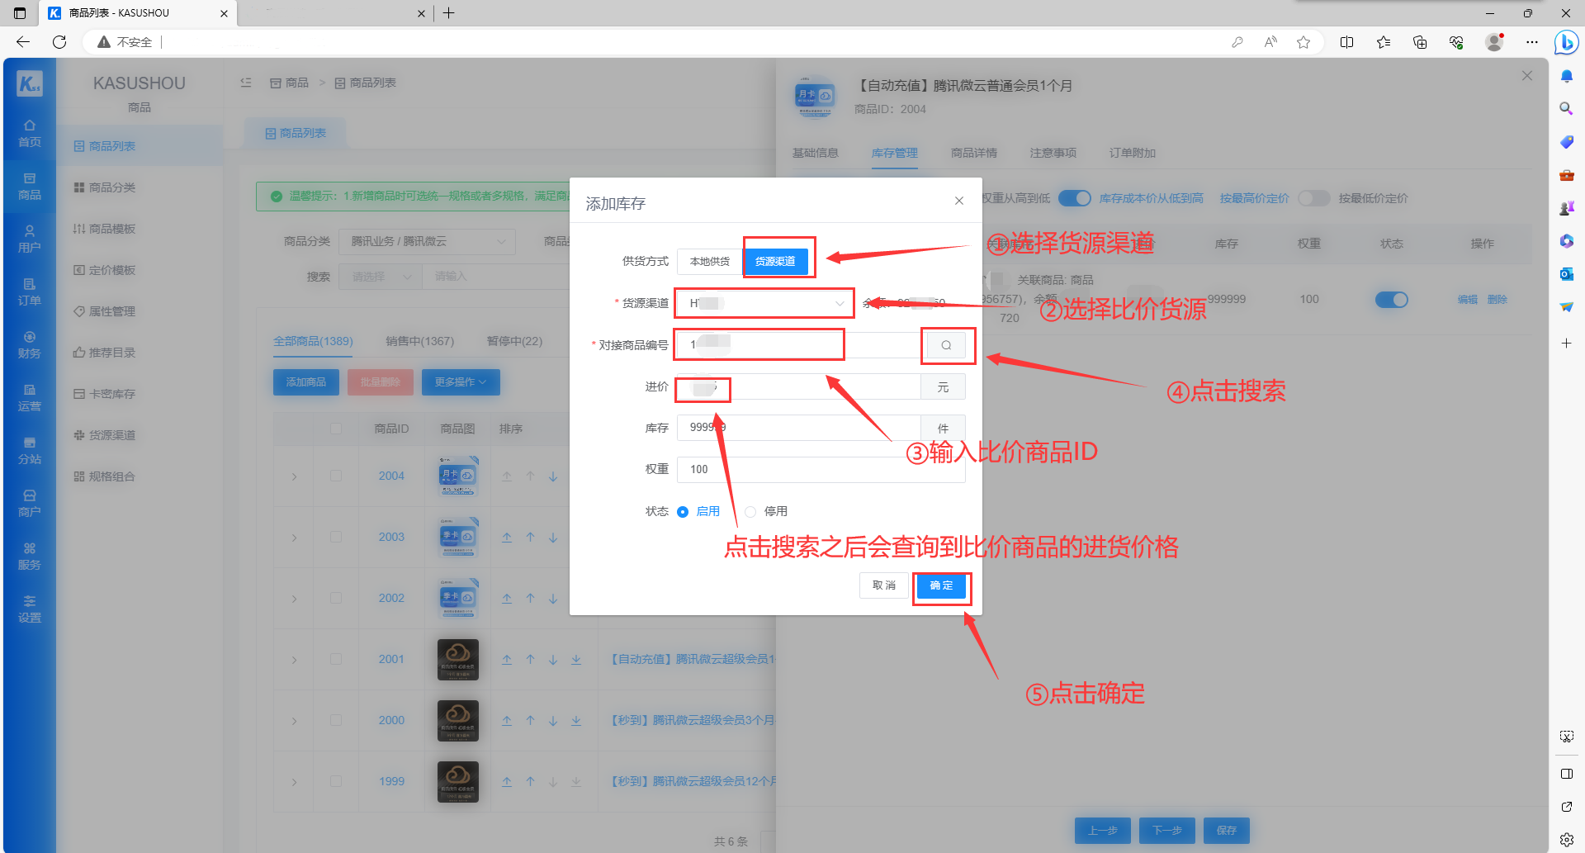The width and height of the screenshot is (1585, 853).
Task: Open 设置 section in left sidebar
Action: [x=30, y=609]
